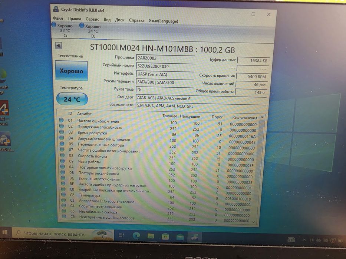Open the Файл menu
Viewport: 346px width, 259px height.
pyautogui.click(x=58, y=18)
